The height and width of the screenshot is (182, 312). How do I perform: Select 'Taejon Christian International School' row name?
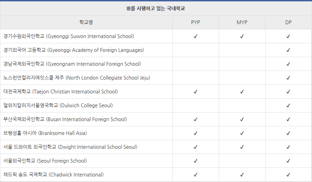[61, 92]
